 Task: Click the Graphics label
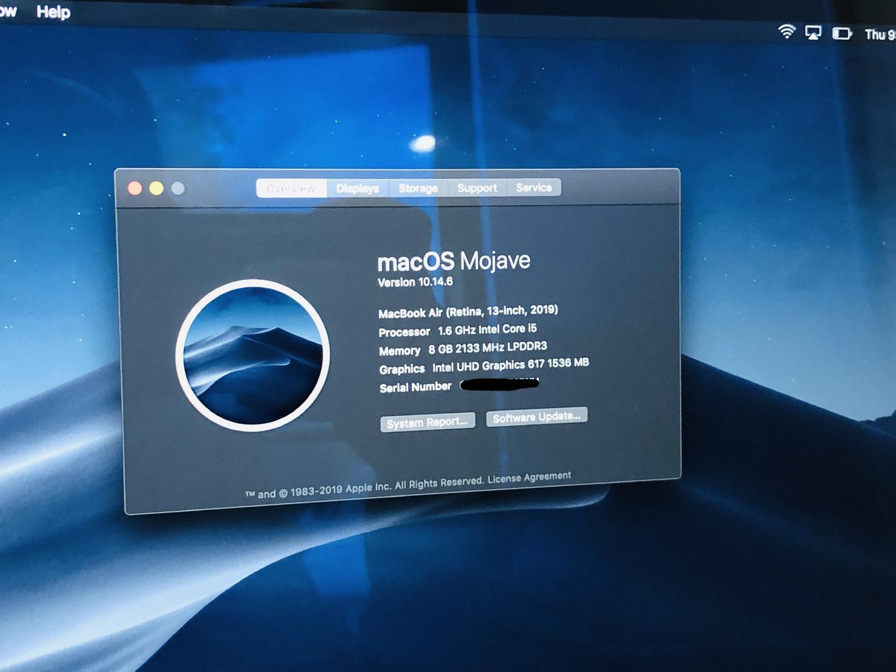point(402,369)
